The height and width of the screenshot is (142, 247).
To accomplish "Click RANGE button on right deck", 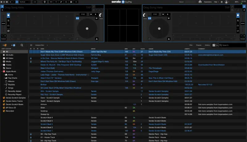I will (243, 39).
